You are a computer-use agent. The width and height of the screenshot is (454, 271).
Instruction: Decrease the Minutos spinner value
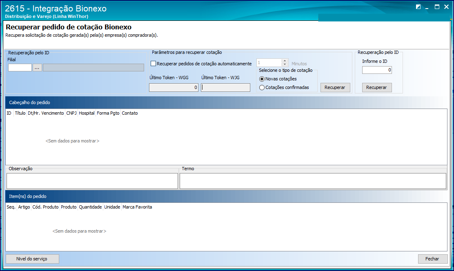(285, 64)
